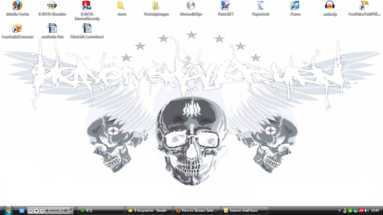Switch to '4 Gespräche - Boaah' taskbar button

149,211
